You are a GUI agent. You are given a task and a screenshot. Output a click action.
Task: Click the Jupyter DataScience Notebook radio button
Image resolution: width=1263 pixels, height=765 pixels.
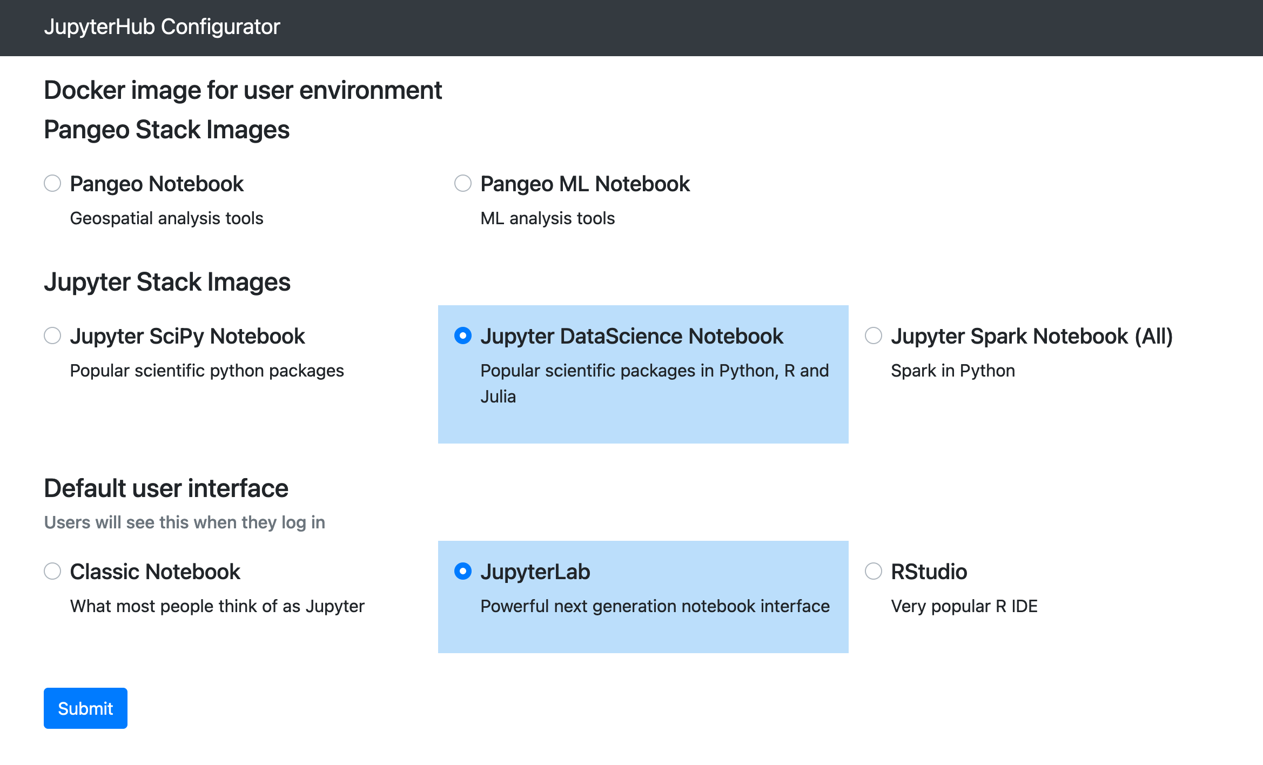click(x=463, y=335)
